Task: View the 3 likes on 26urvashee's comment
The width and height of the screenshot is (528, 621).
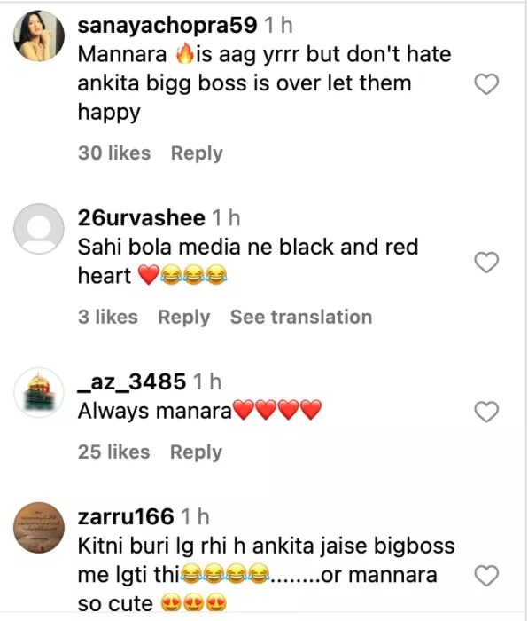Action: pos(107,317)
